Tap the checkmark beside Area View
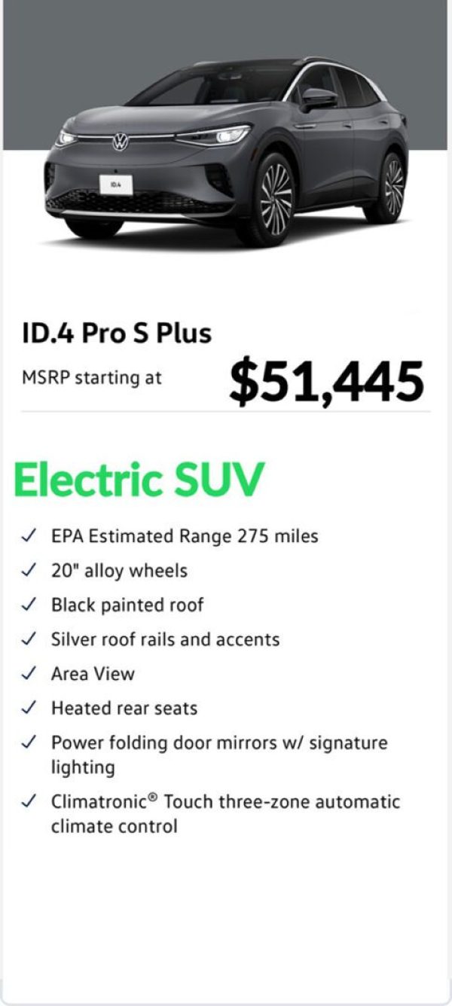 tap(29, 674)
